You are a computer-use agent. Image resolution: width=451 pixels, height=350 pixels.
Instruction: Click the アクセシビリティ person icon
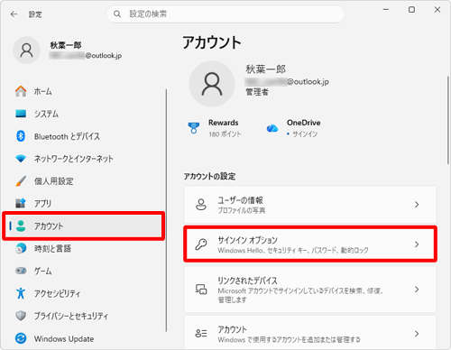pos(21,293)
